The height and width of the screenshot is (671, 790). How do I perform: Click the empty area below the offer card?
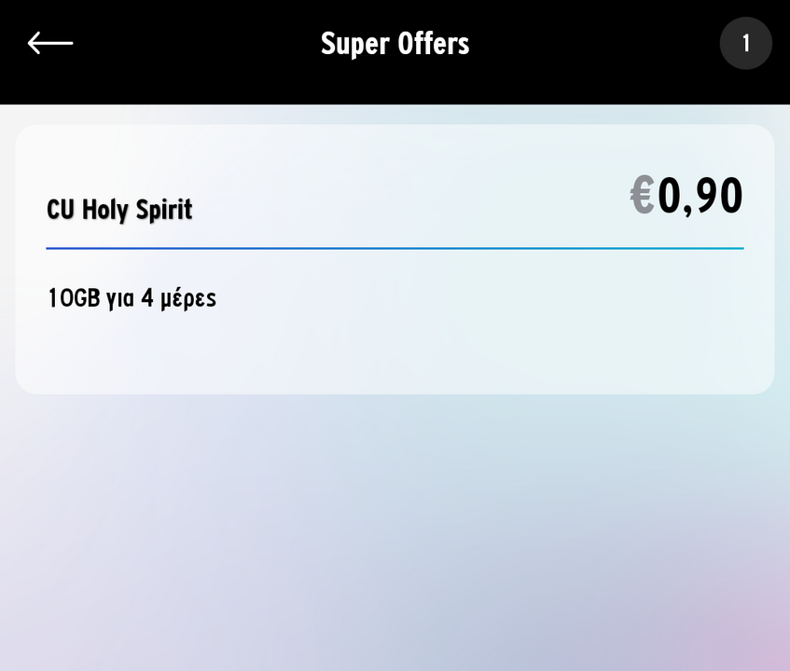point(395,531)
